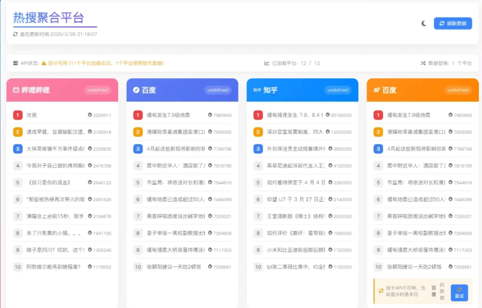Click the undefined badge on orange 百度 card

(458, 90)
